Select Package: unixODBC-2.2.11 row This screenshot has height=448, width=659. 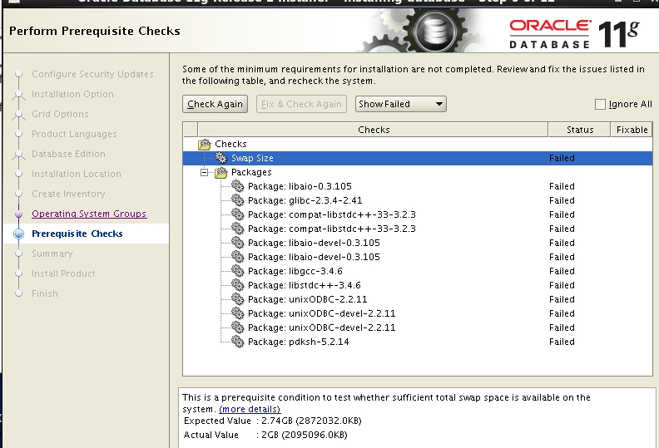(x=418, y=299)
